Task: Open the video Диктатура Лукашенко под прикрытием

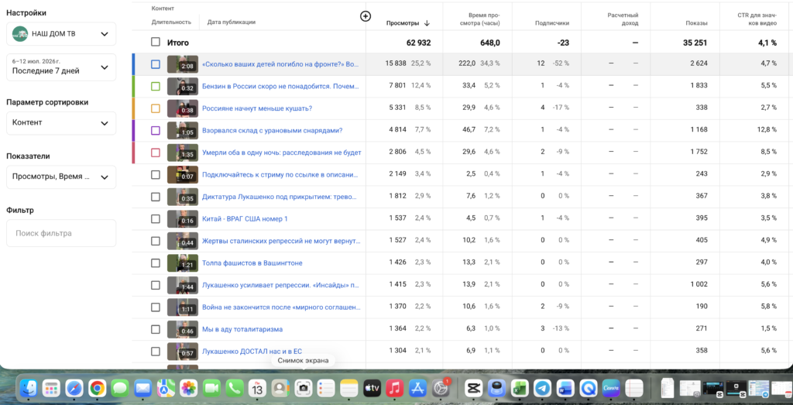Action: click(280, 197)
